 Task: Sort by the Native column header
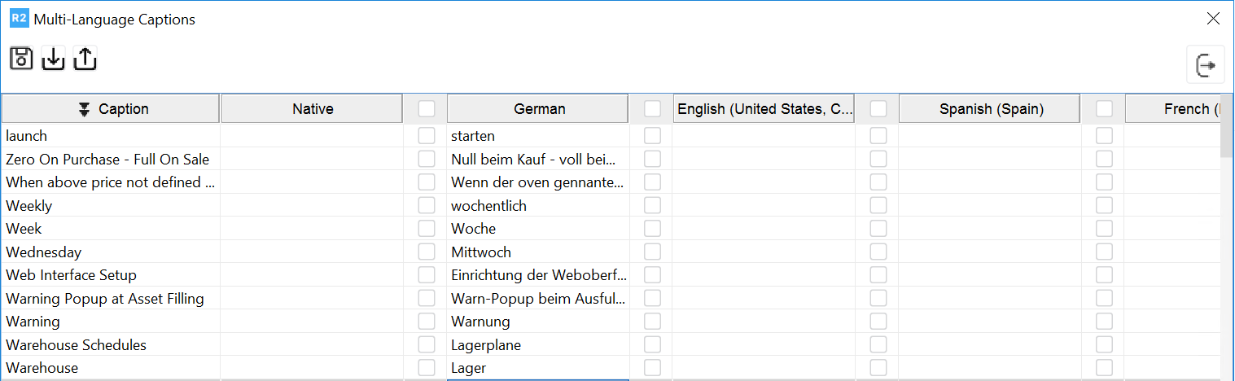pyautogui.click(x=312, y=109)
